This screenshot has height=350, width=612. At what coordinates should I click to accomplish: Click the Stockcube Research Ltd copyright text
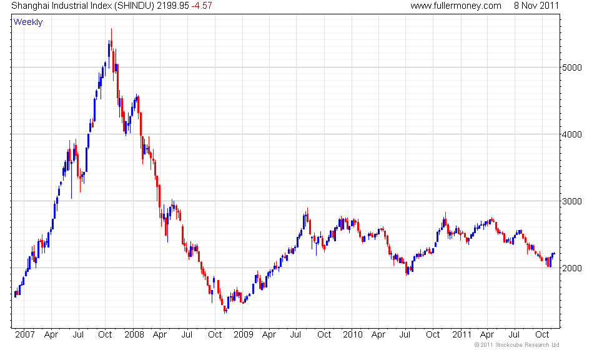(x=517, y=345)
